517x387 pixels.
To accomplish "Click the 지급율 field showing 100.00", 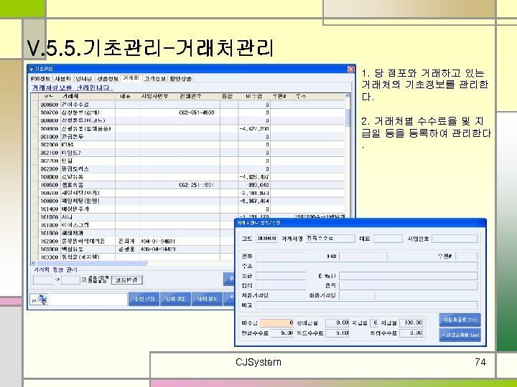I will point(411,323).
